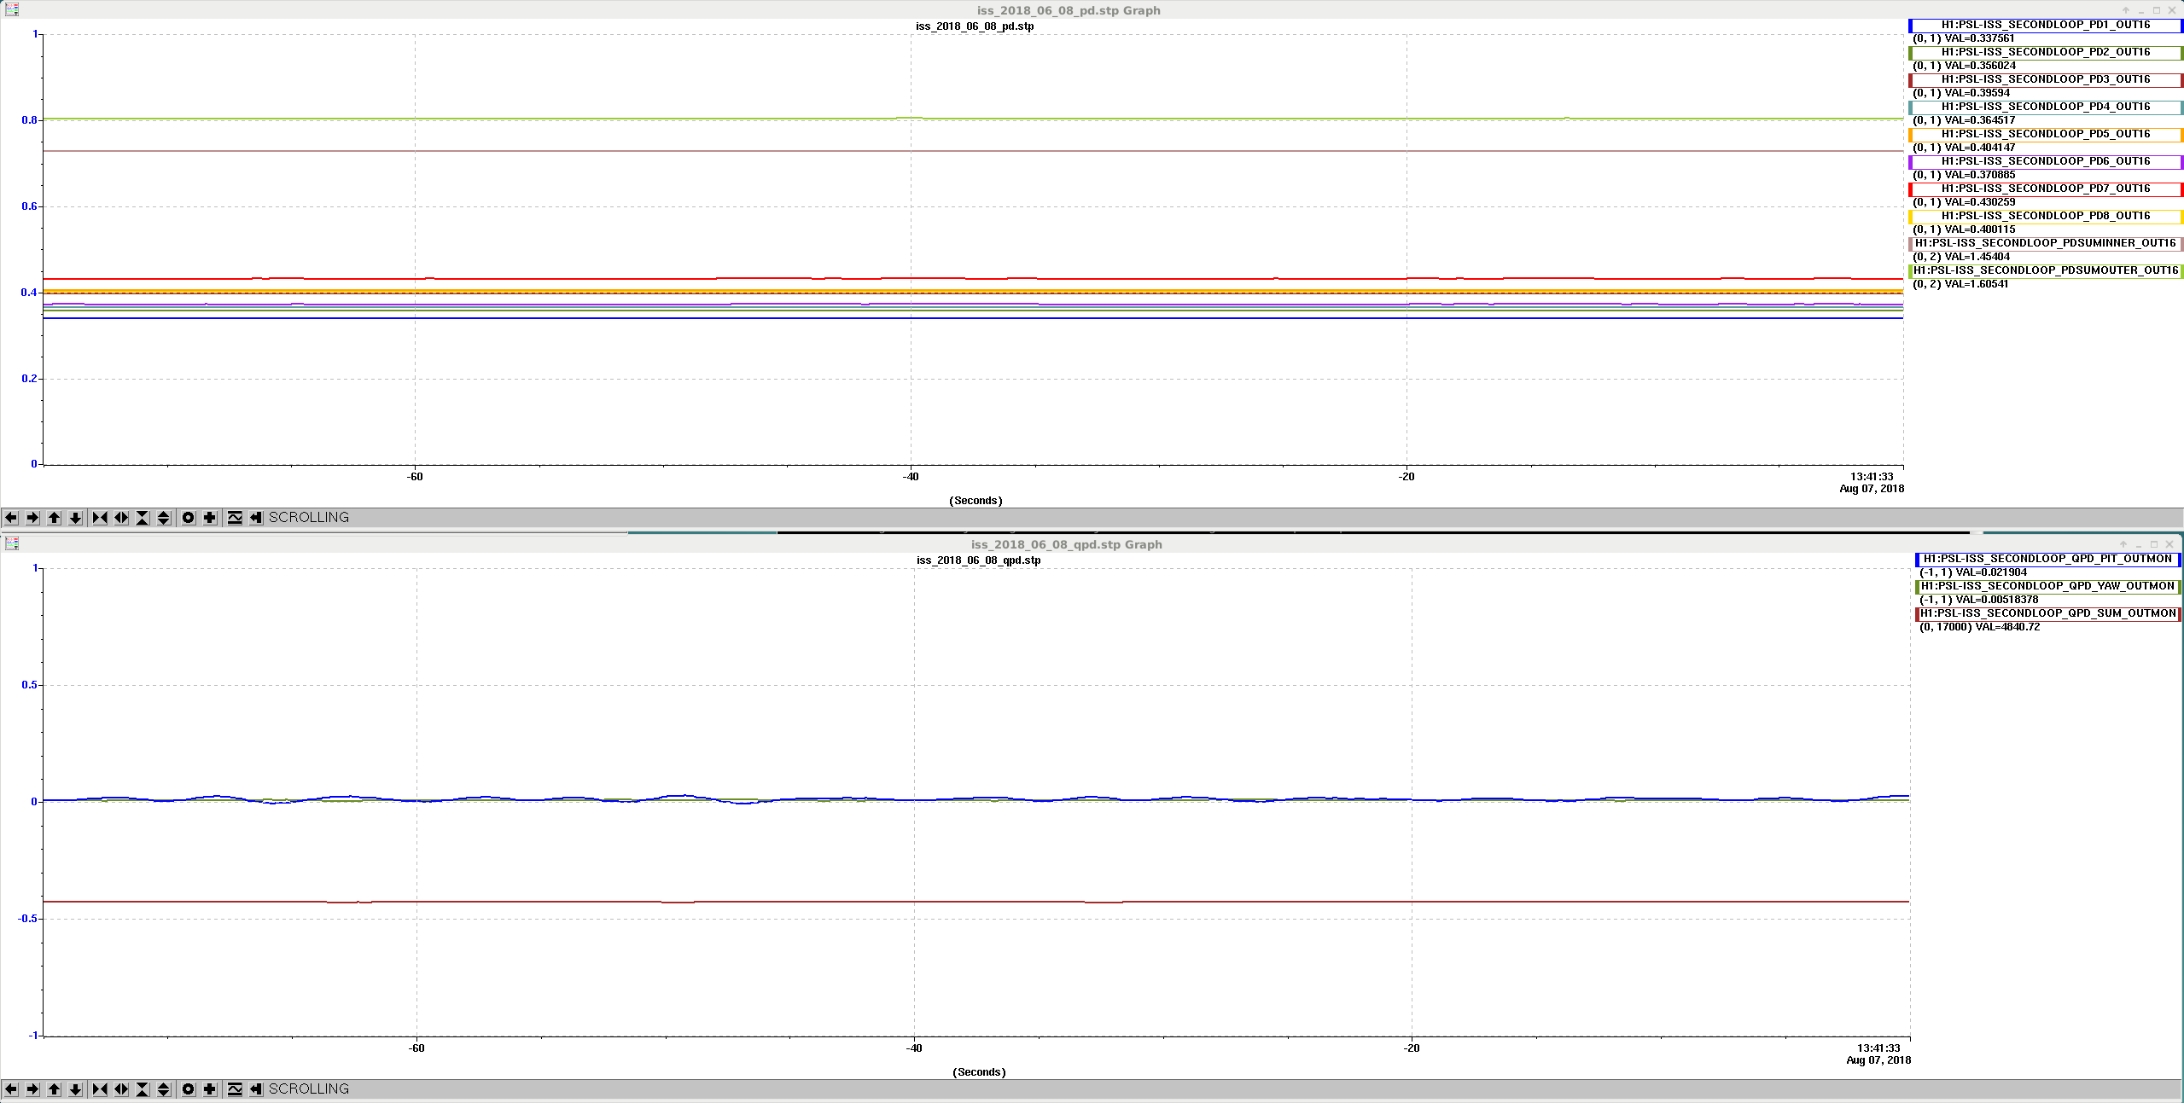This screenshot has height=1103, width=2184.
Task: Click the plus icon in the bottom qpd toolbar
Action: click(x=210, y=1089)
